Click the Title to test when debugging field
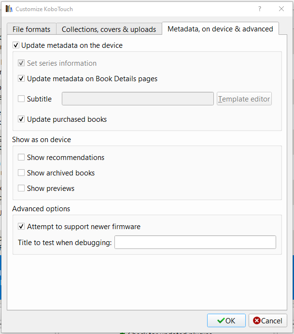 point(195,242)
